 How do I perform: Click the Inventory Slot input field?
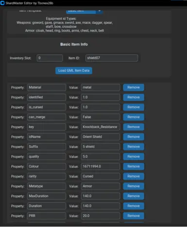coord(50,58)
